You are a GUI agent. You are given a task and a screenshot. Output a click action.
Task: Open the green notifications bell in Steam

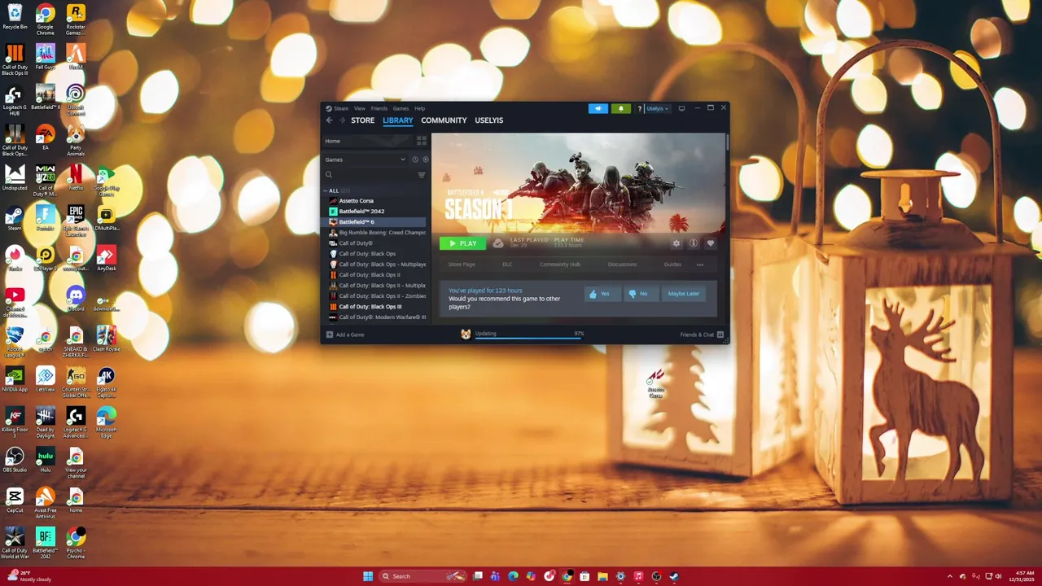621,108
